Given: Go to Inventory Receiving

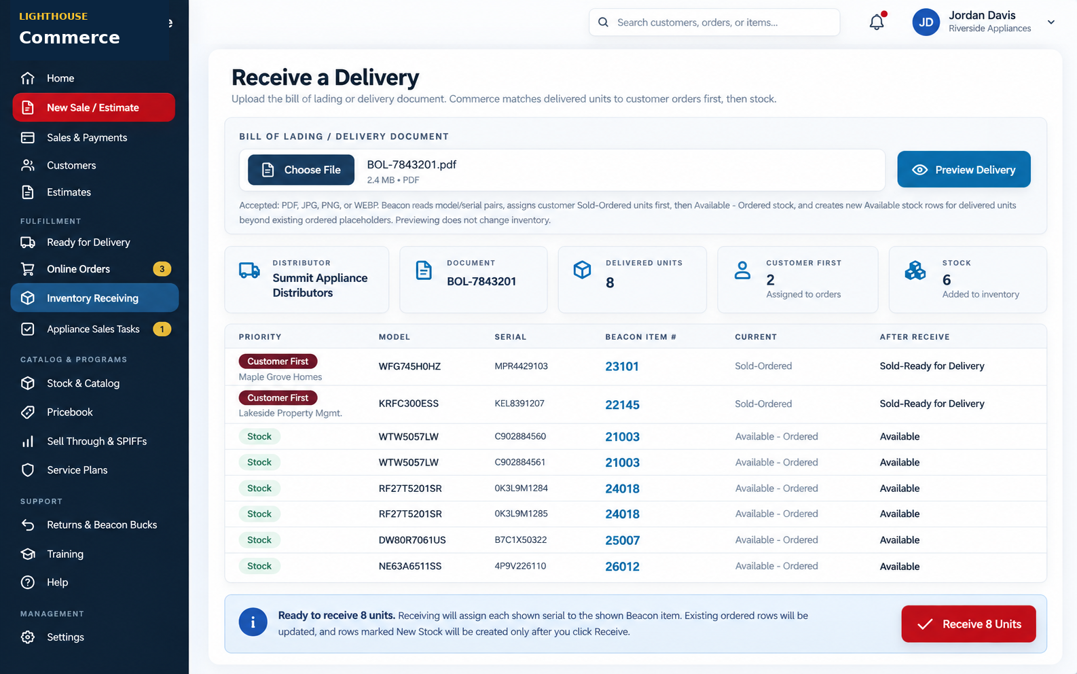Looking at the screenshot, I should click(x=94, y=298).
